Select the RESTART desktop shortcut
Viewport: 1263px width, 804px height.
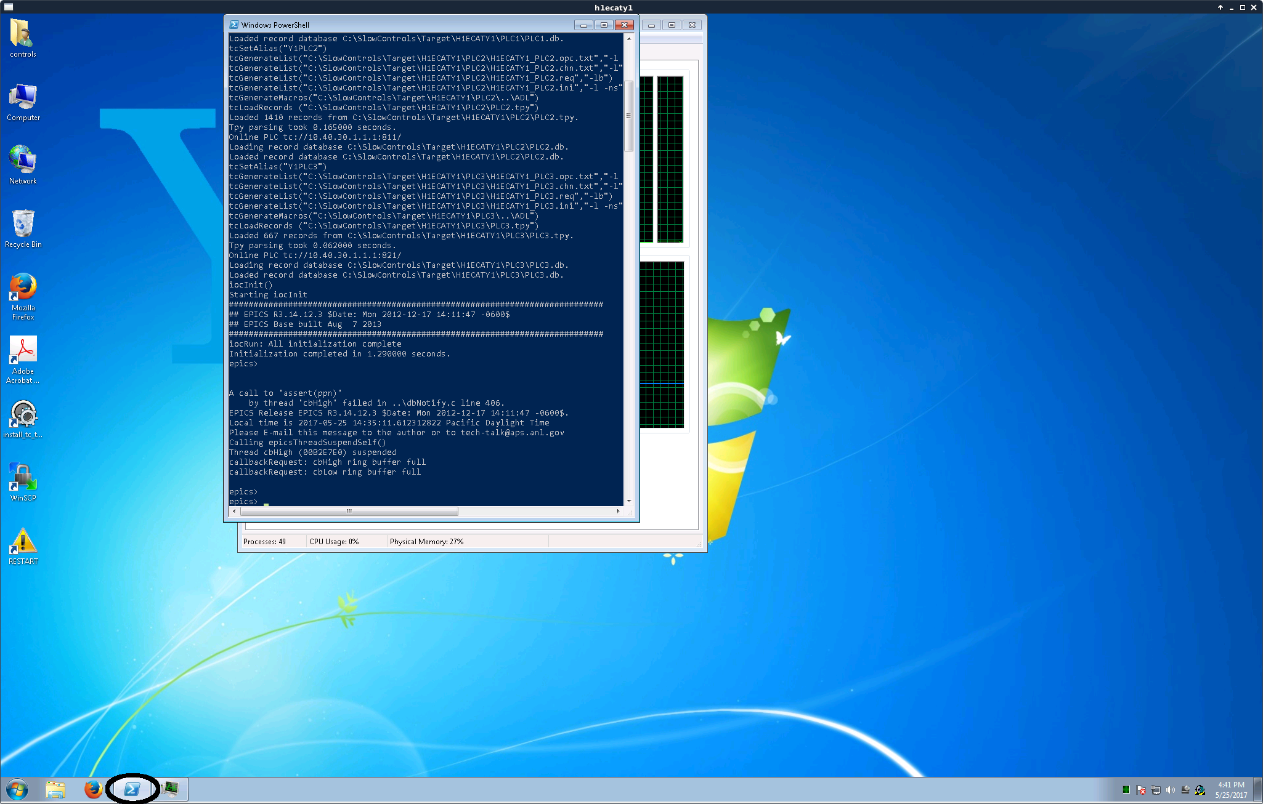click(x=23, y=546)
